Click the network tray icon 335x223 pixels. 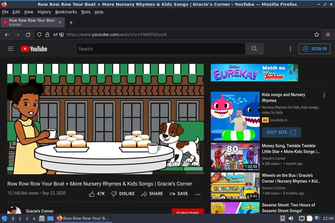pos(302,218)
